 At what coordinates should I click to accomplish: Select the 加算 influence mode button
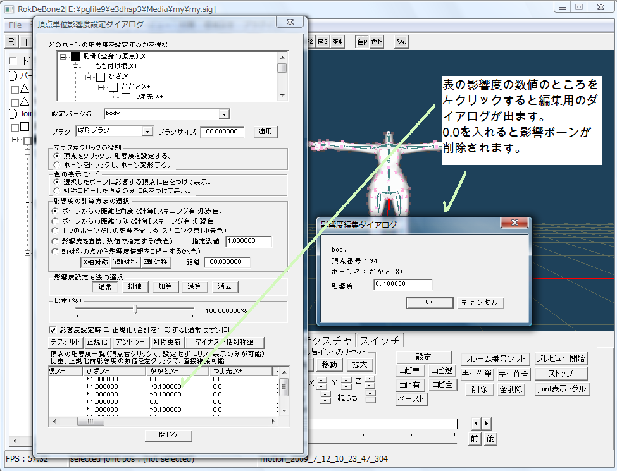165,286
